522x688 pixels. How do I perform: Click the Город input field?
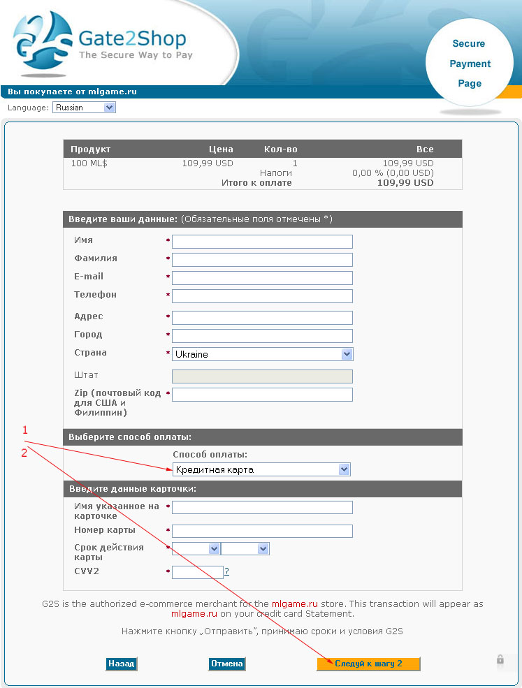click(262, 336)
